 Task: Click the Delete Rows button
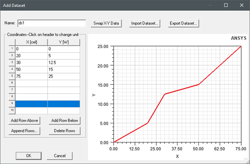pyautogui.click(x=65, y=131)
